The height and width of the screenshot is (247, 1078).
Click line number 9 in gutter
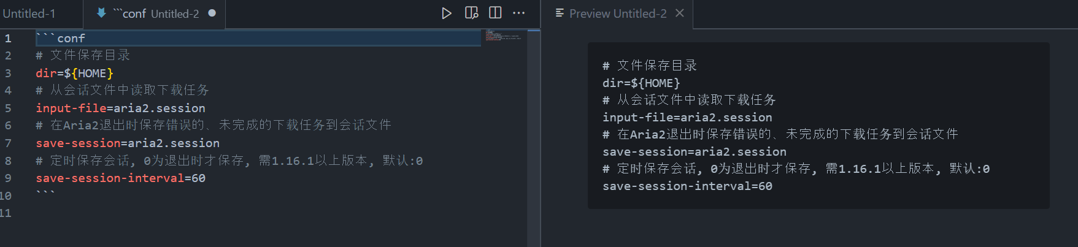[x=8, y=178]
